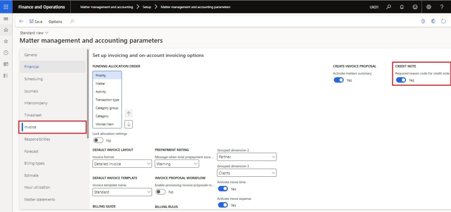Open Favorites star in left rail
The height and width of the screenshot is (212, 451).
pos(6,41)
